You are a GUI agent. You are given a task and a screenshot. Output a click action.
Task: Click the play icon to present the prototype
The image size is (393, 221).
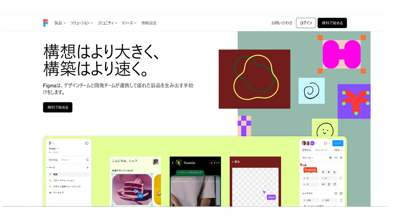click(325, 143)
